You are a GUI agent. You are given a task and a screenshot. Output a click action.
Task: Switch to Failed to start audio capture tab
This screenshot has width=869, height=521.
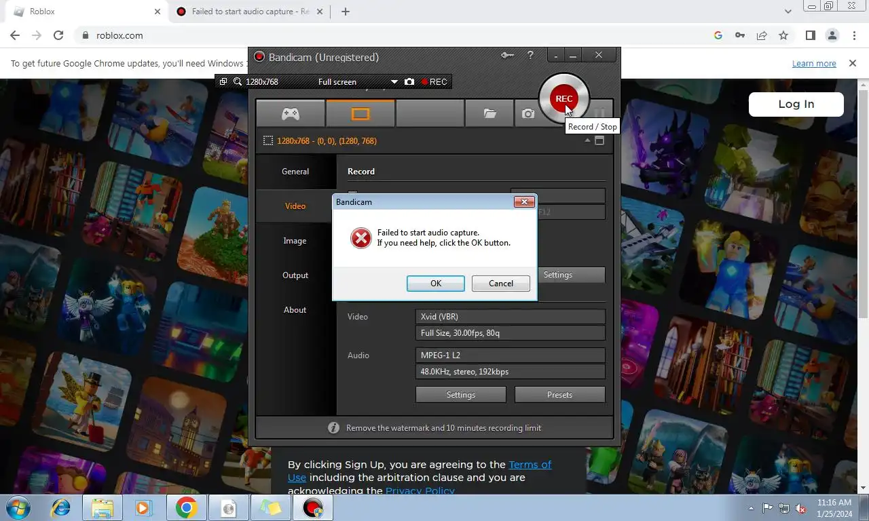[x=249, y=12]
